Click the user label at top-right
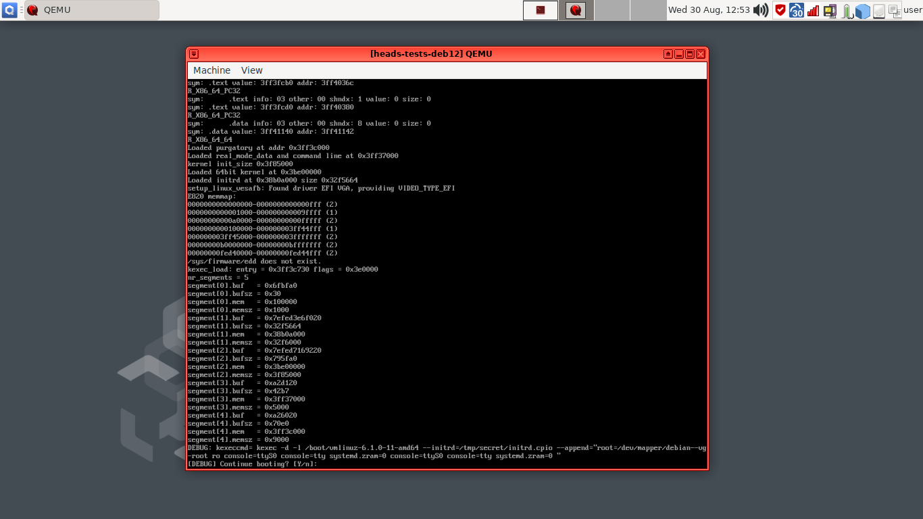923x519 pixels. point(912,10)
